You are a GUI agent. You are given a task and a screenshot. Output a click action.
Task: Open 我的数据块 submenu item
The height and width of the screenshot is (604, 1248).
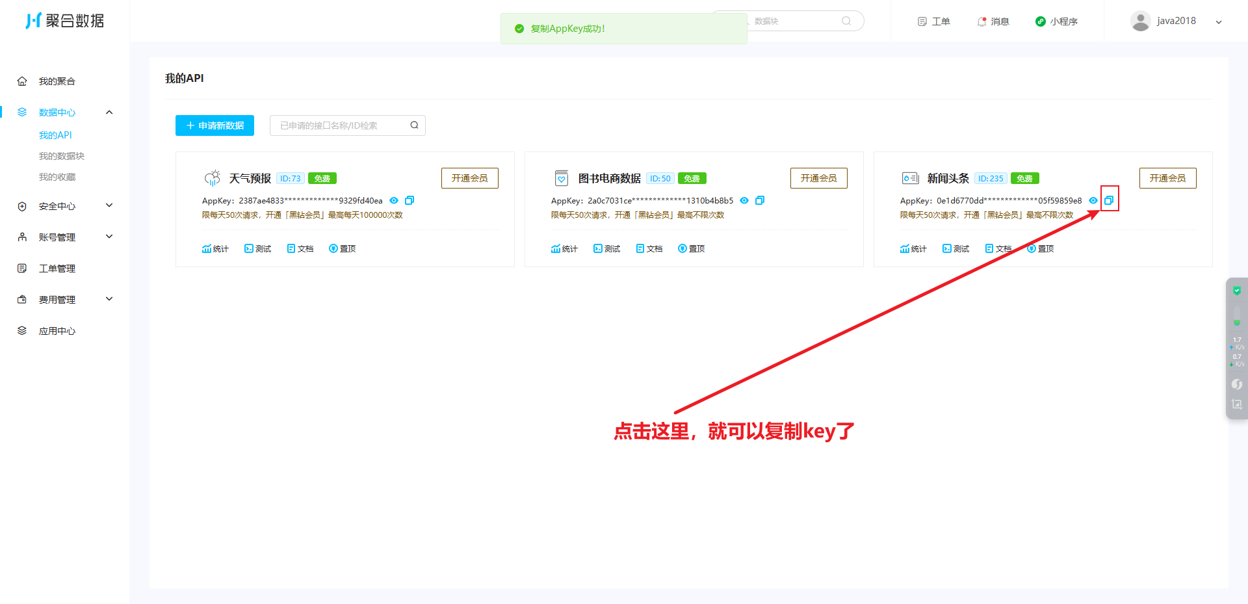click(x=62, y=156)
